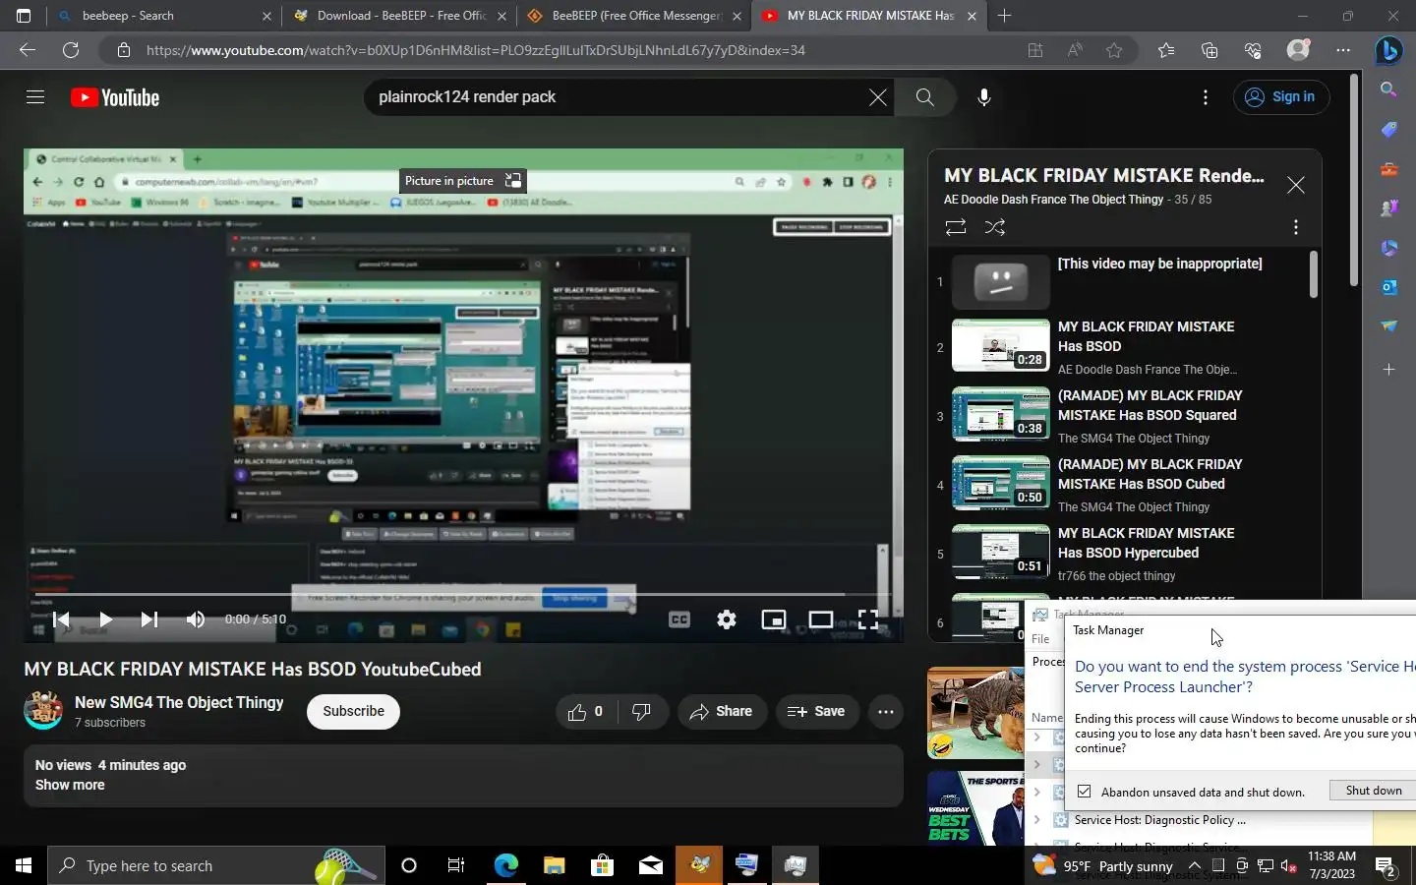
Task: Show hidden system tray icons
Action: pyautogui.click(x=1194, y=866)
